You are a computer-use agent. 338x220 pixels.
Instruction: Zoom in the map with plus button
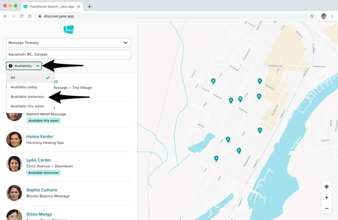tap(326, 197)
